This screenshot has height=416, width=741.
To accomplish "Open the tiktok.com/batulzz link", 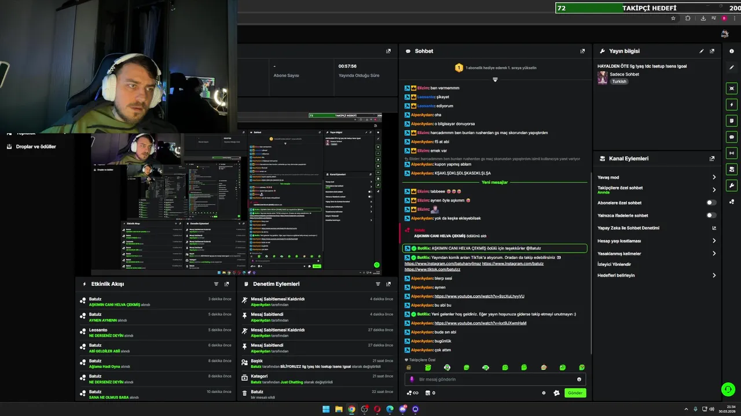I will tap(432, 269).
